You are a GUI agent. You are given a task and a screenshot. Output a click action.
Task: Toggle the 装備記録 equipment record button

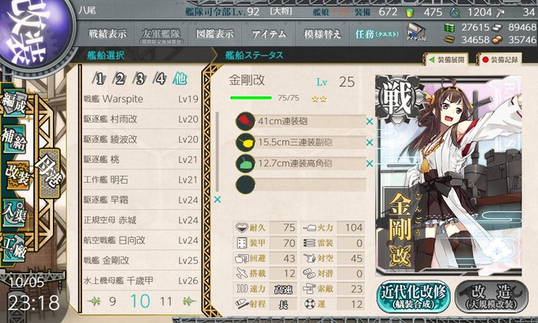[x=499, y=59]
